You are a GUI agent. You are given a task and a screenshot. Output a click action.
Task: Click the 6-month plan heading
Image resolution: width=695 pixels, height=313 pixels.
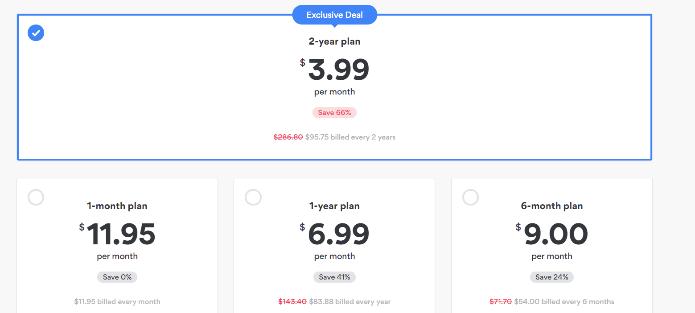(x=552, y=206)
